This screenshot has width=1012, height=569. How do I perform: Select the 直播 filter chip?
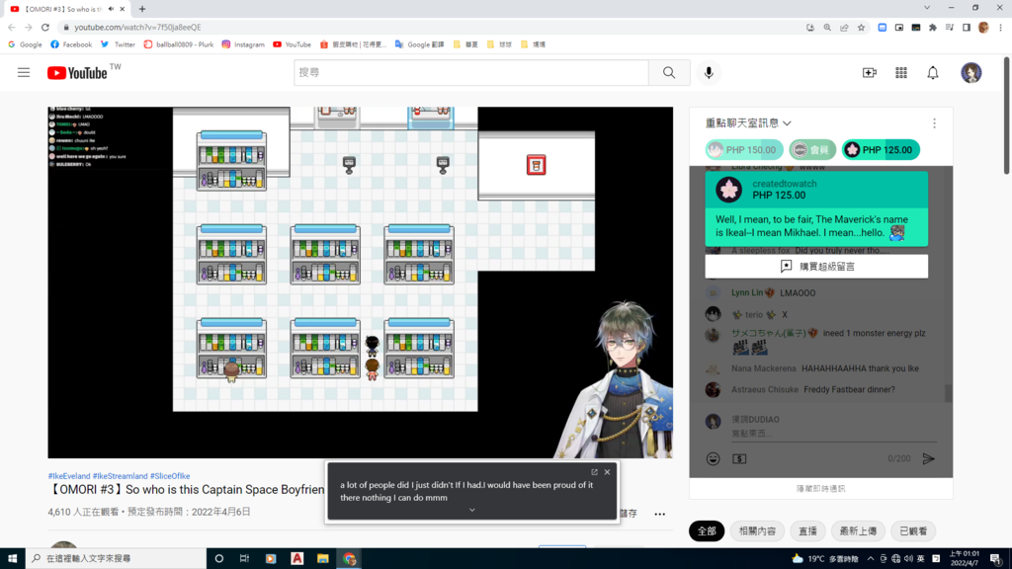(x=808, y=531)
